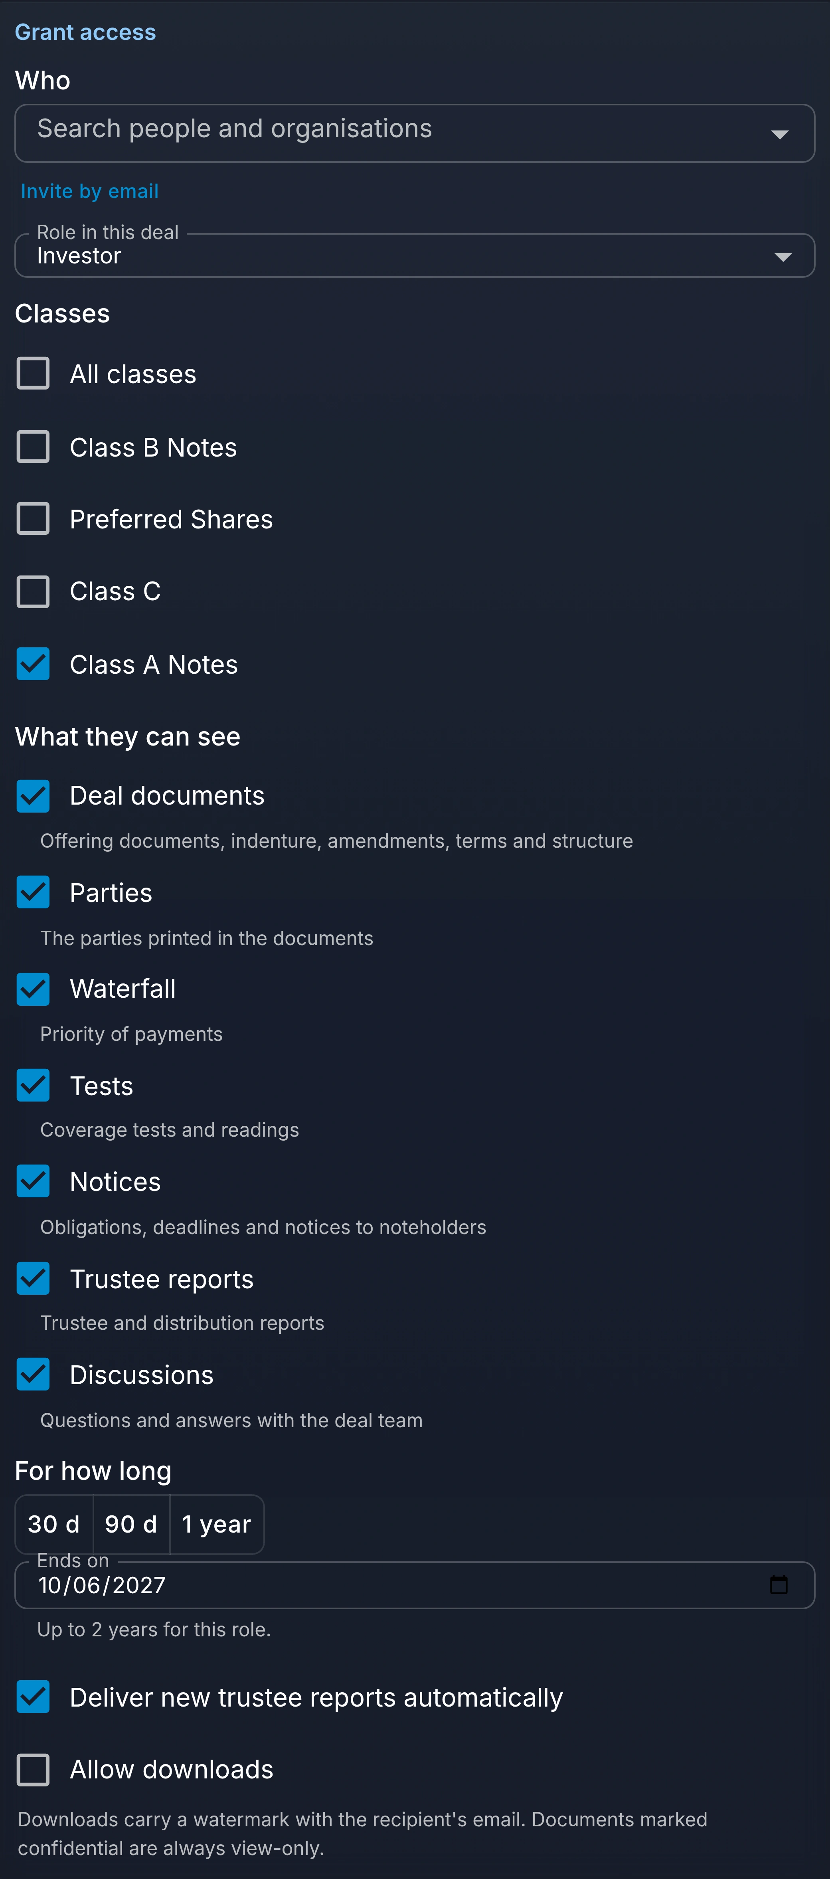Image resolution: width=830 pixels, height=1879 pixels.
Task: Tick the All classes checkbox
Action: pyautogui.click(x=33, y=374)
